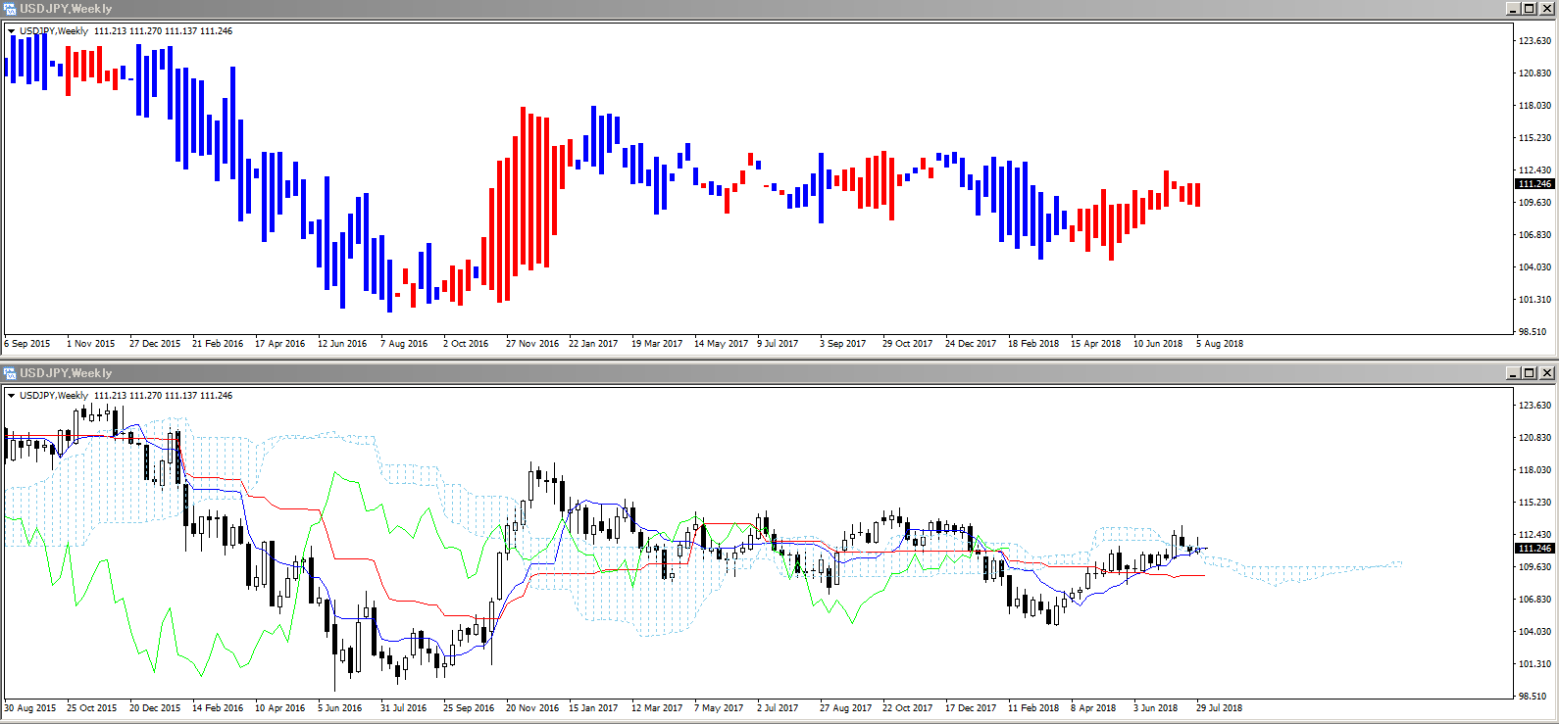Click the 5 Jun 2016 date label
1559x724 pixels.
(340, 708)
